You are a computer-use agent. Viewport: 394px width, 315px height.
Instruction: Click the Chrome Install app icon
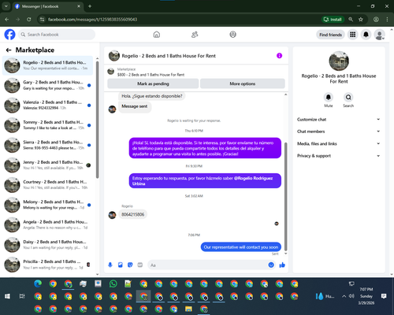pyautogui.click(x=333, y=20)
